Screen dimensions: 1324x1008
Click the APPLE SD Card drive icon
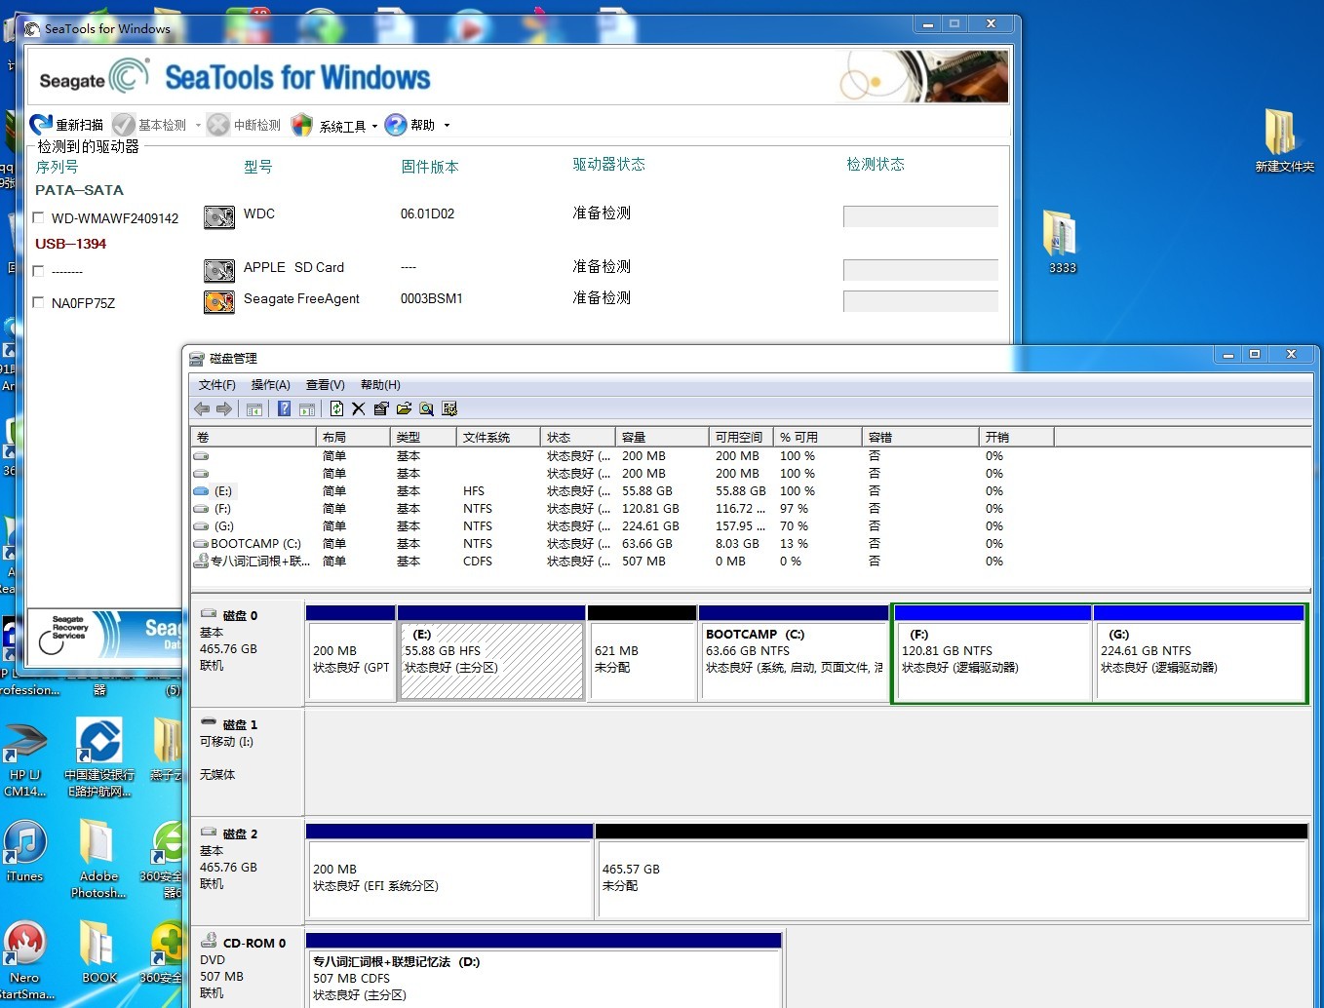point(219,270)
